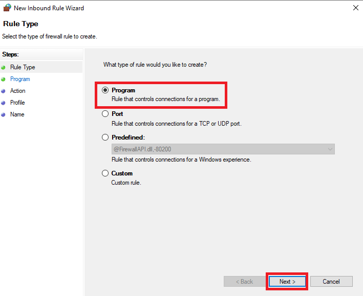Open the Action step in steps list
The height and width of the screenshot is (296, 363).
[17, 91]
